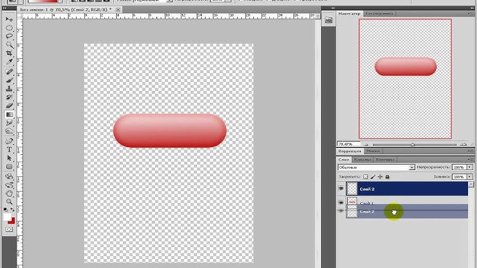Select the Quick Selection tool
The width and height of the screenshot is (477, 268).
pyautogui.click(x=9, y=45)
